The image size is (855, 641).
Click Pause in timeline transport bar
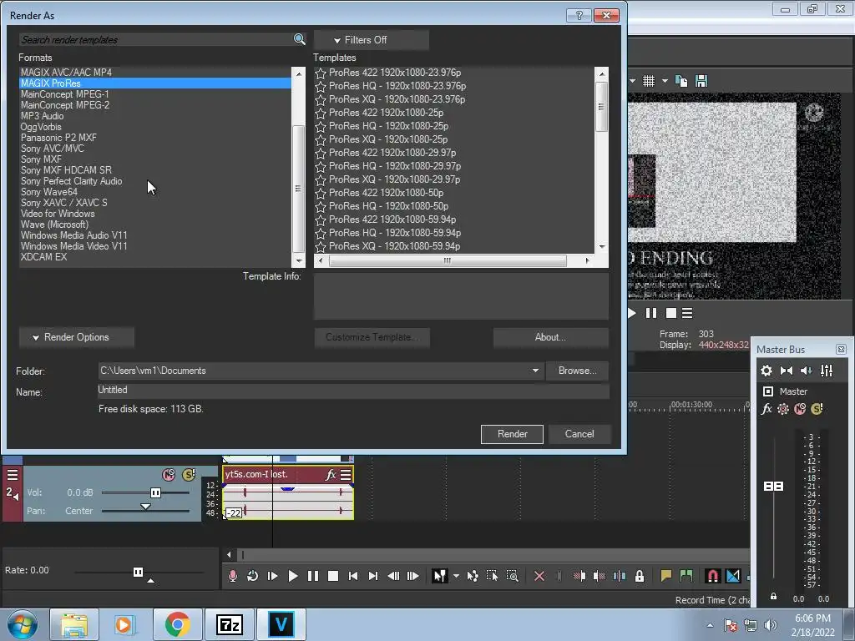click(313, 576)
